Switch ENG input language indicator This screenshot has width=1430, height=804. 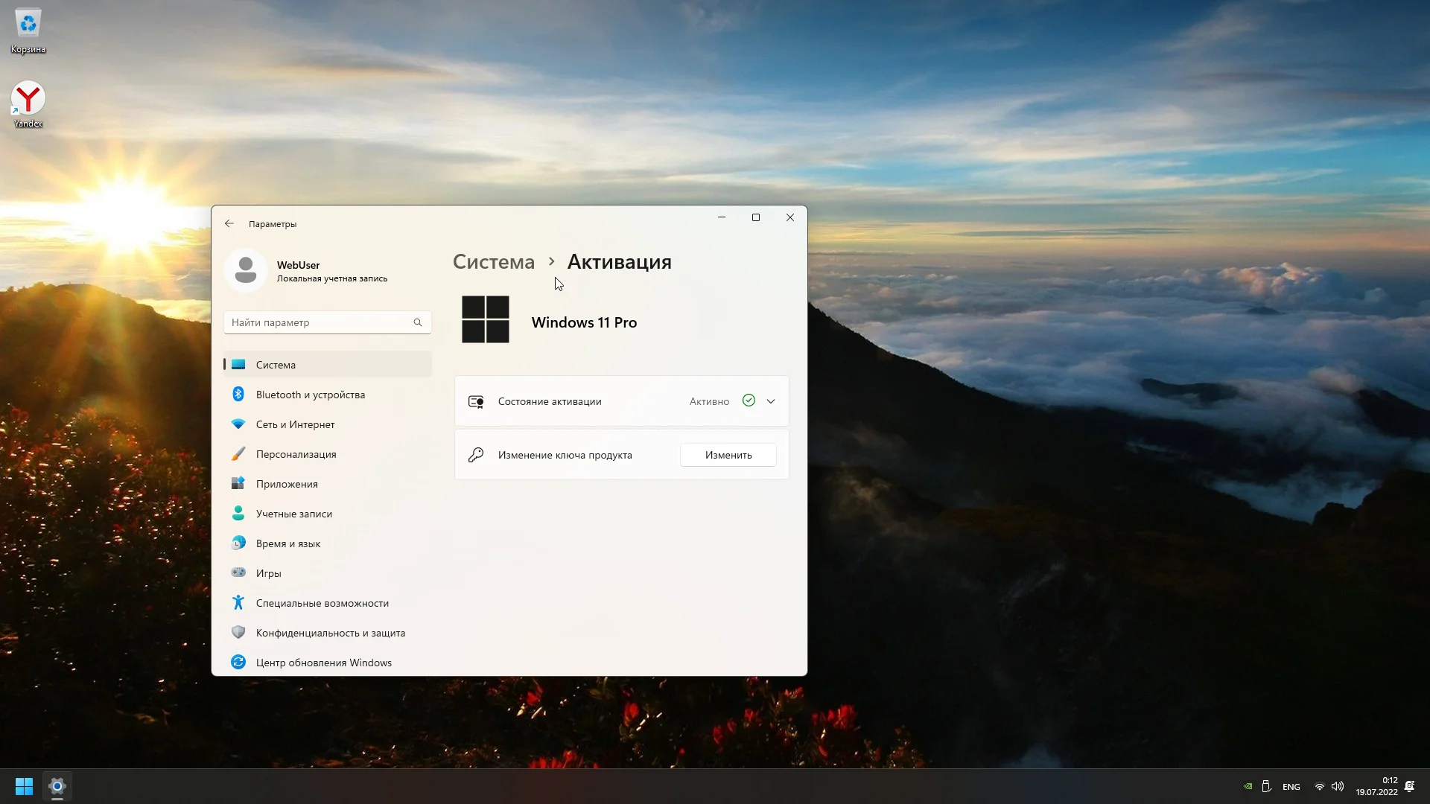[x=1291, y=786]
